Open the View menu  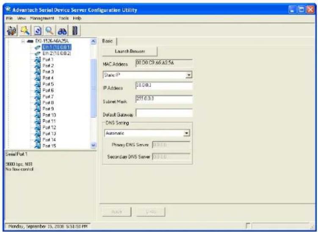[21, 19]
